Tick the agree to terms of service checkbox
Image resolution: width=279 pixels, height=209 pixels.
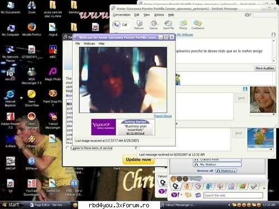(x=68, y=148)
